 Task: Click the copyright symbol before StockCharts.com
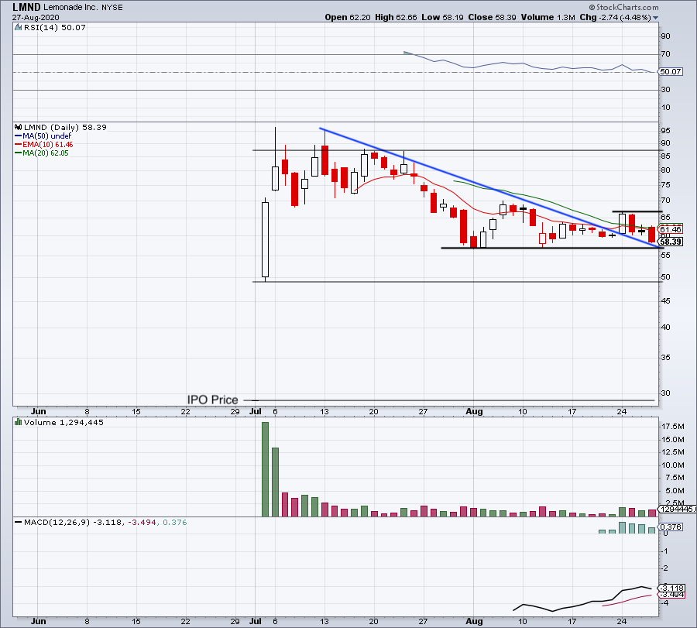592,7
